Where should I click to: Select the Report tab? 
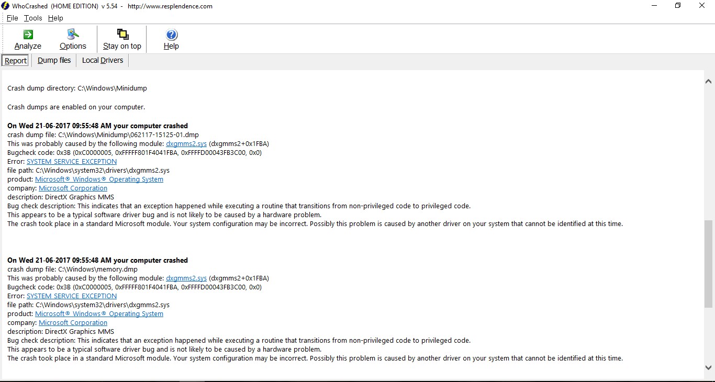[16, 61]
